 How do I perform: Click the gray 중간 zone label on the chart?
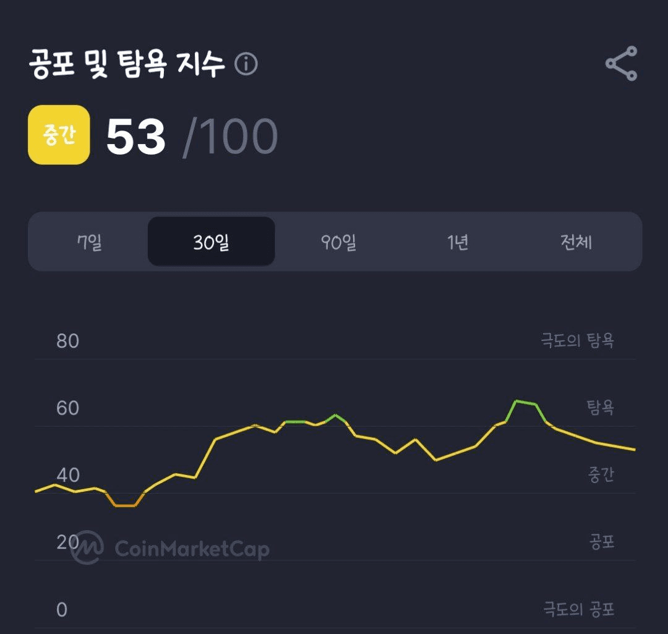tap(601, 474)
